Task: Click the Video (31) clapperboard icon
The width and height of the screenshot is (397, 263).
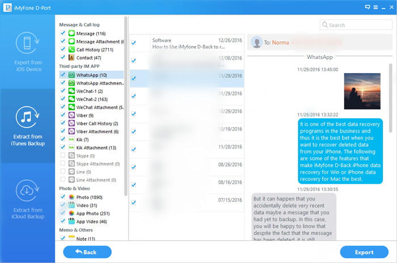Action: (71, 205)
